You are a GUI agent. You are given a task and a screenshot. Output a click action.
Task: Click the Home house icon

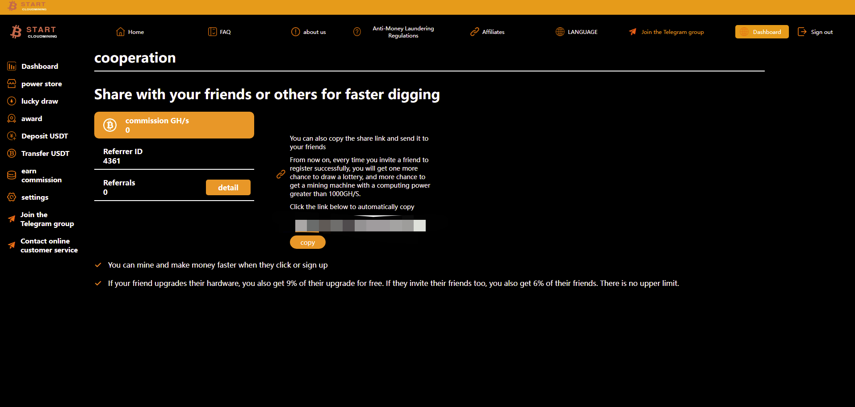tap(120, 32)
